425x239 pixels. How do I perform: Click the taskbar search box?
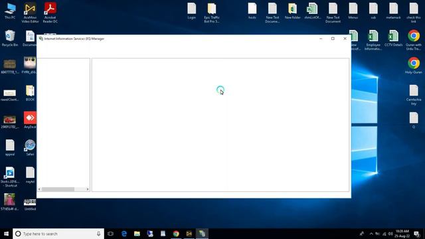click(58, 234)
